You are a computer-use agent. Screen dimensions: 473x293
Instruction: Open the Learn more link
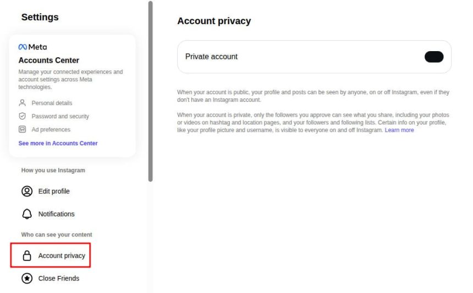click(x=399, y=130)
